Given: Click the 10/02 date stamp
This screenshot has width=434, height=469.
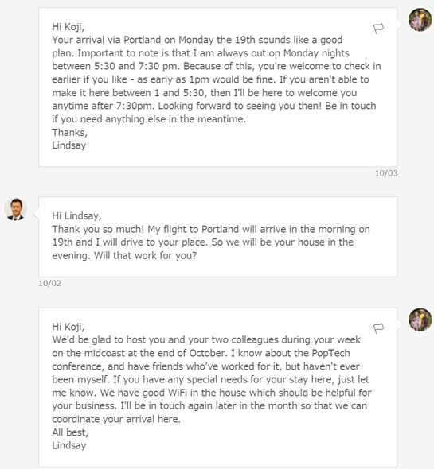Looking at the screenshot, I should click(x=49, y=283).
